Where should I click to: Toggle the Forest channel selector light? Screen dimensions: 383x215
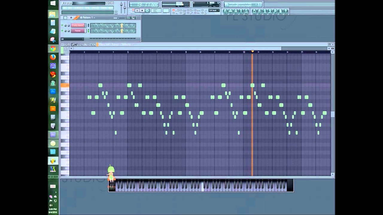pos(88,30)
